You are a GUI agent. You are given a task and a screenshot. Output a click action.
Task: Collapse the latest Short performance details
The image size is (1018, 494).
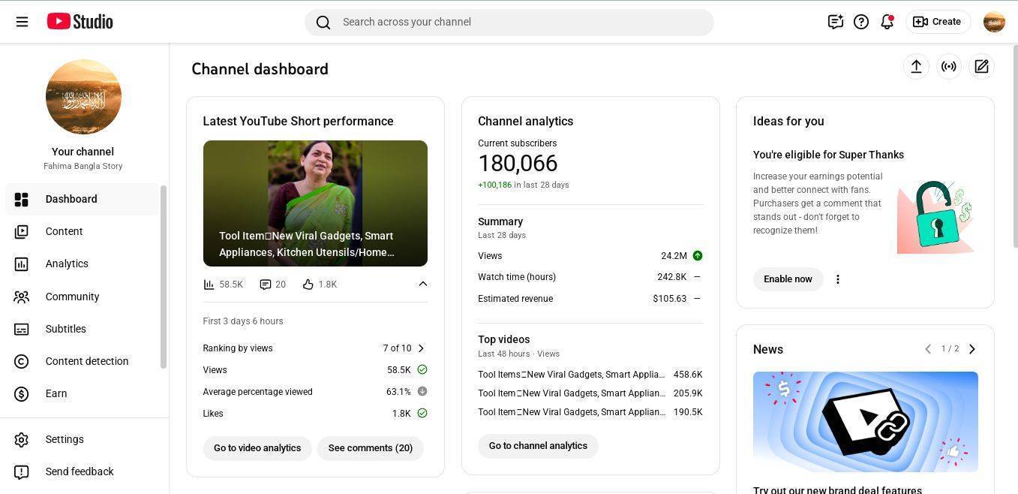pos(422,284)
